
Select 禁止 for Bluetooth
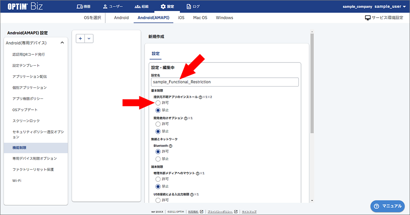pyautogui.click(x=158, y=159)
